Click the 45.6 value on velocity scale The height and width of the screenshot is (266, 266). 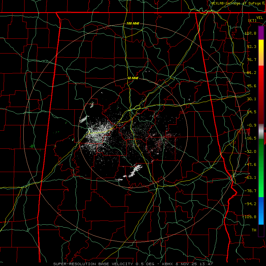pos(252,86)
